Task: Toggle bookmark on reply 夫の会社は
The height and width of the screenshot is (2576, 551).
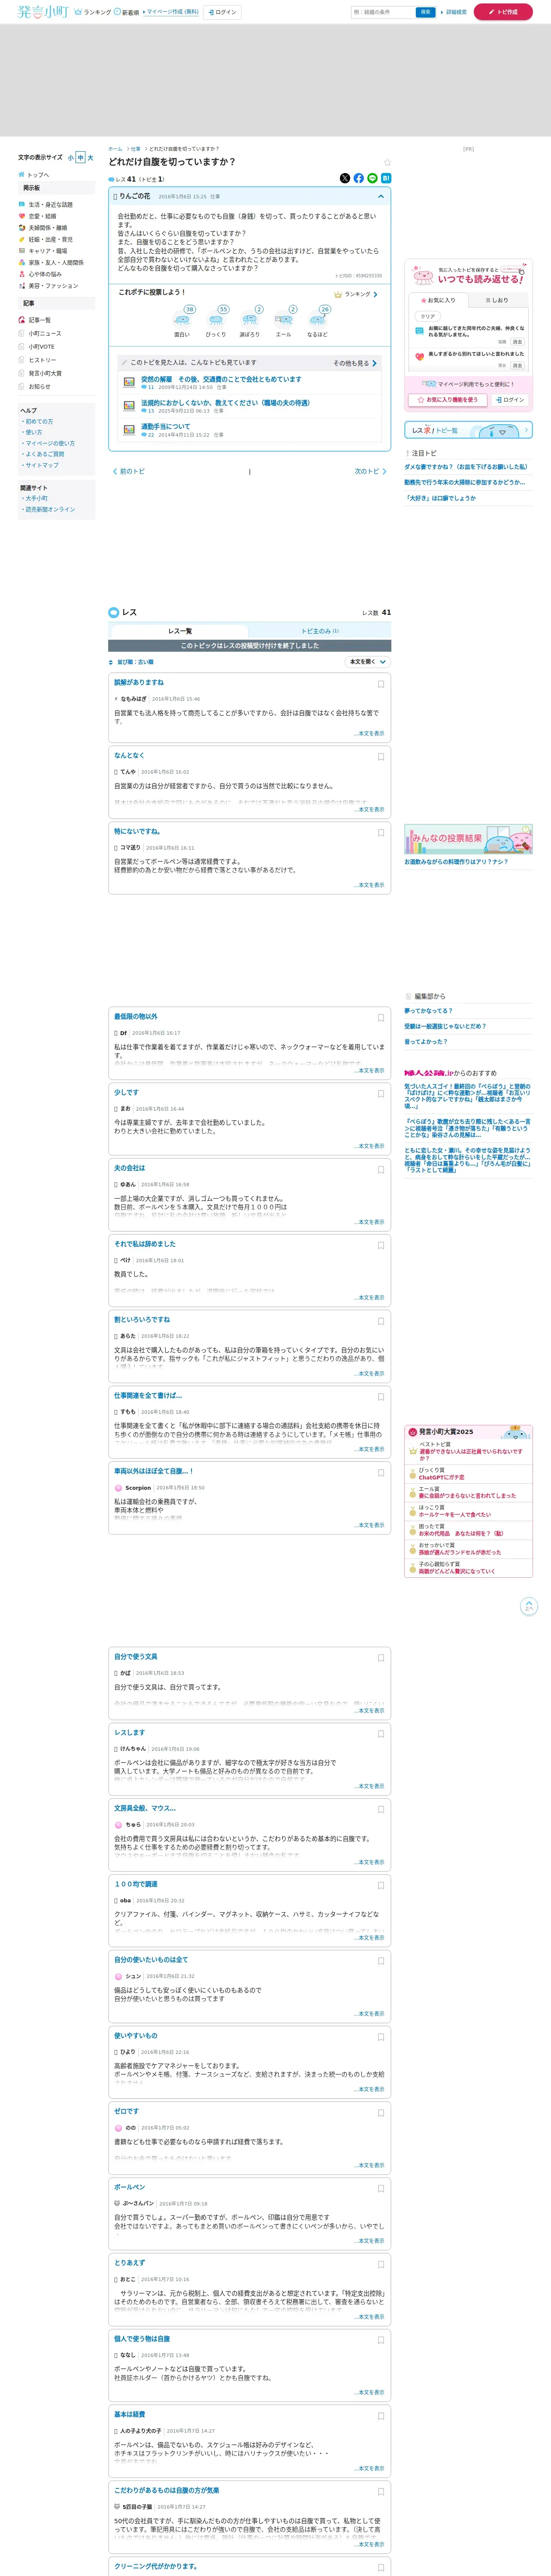Action: pos(381,1170)
